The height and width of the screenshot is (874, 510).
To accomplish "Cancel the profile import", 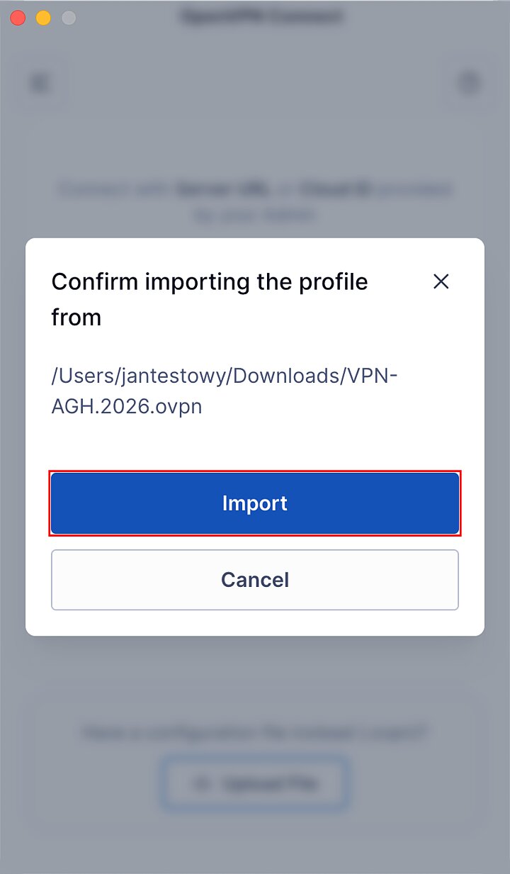I will pos(255,579).
